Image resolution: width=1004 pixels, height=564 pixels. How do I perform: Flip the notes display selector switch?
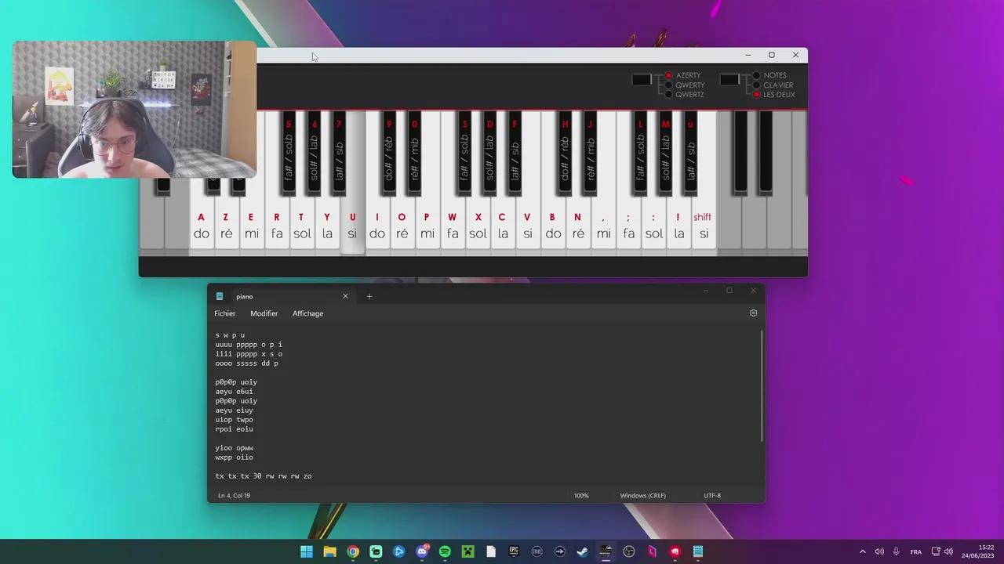tap(729, 79)
